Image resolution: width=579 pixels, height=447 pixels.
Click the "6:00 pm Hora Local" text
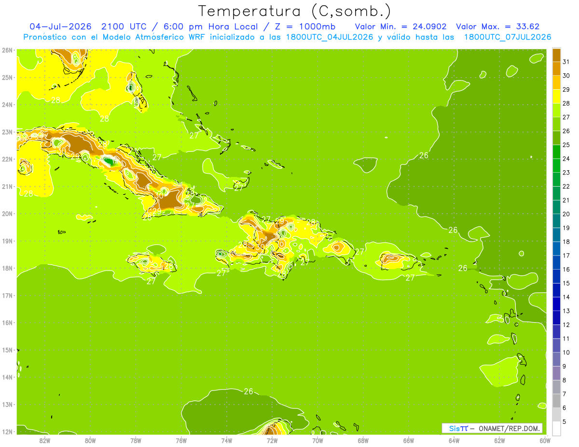pyautogui.click(x=210, y=27)
